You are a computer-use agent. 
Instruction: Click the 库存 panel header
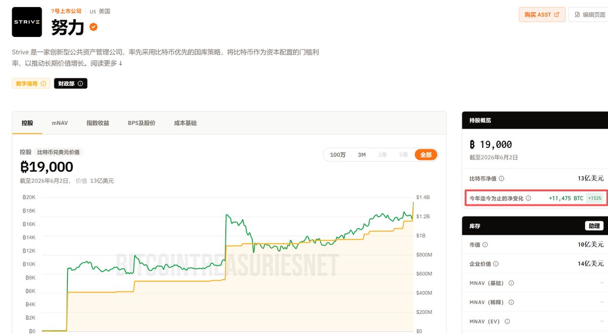point(535,226)
